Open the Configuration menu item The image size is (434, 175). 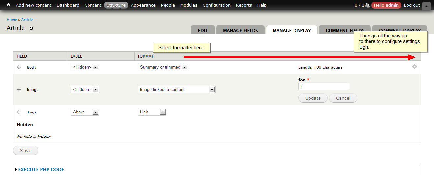coord(217,5)
